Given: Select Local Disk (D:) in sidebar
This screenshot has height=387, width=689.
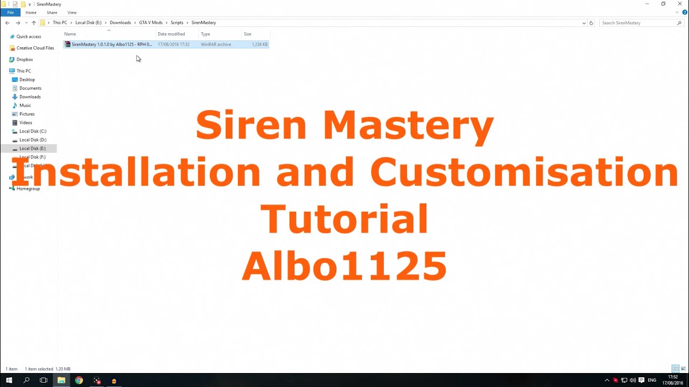Looking at the screenshot, I should click(x=33, y=140).
